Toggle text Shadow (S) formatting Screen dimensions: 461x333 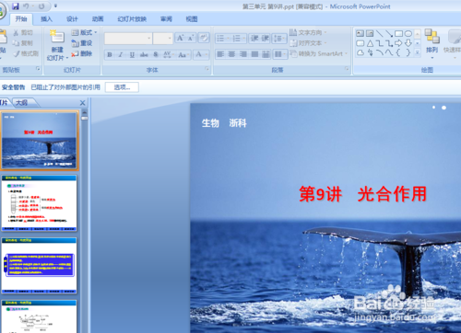[156, 54]
